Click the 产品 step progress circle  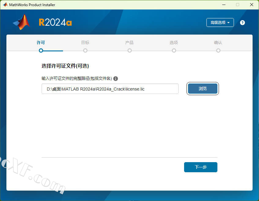tap(130, 50)
